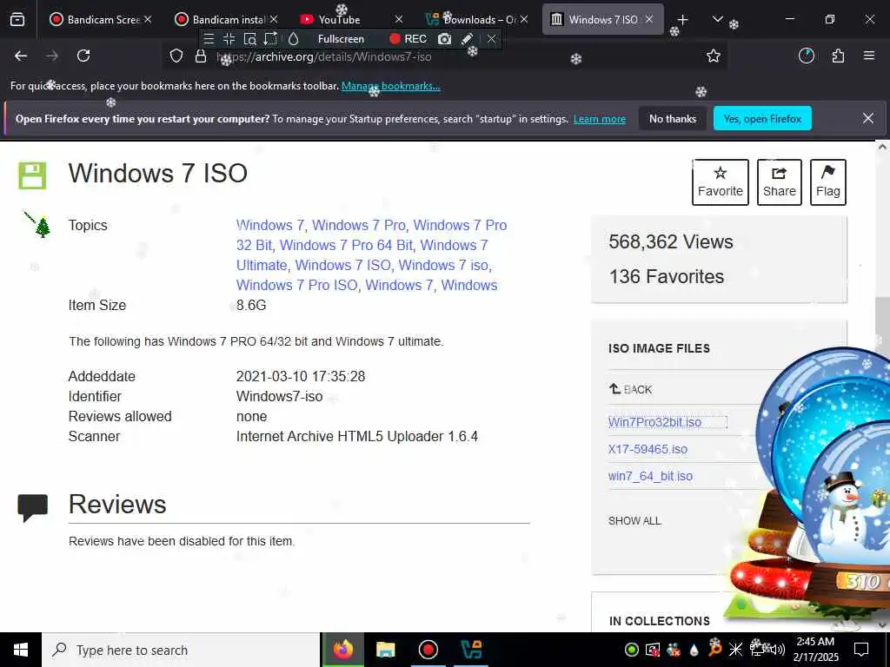Close the Bandicam floating toolbar
890x667 pixels.
pyautogui.click(x=492, y=39)
